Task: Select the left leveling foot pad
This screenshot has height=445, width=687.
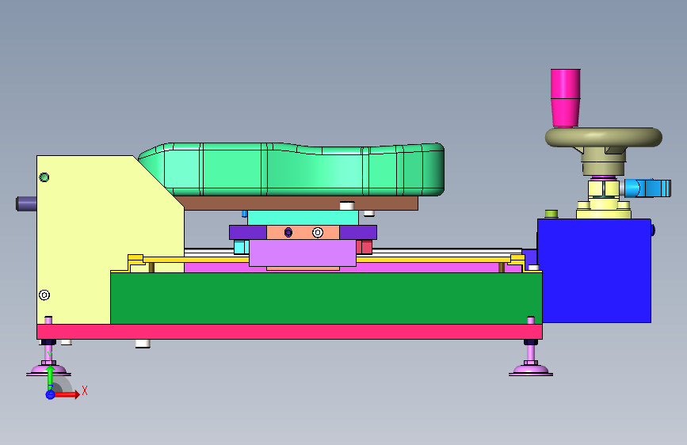Action: coord(48,371)
